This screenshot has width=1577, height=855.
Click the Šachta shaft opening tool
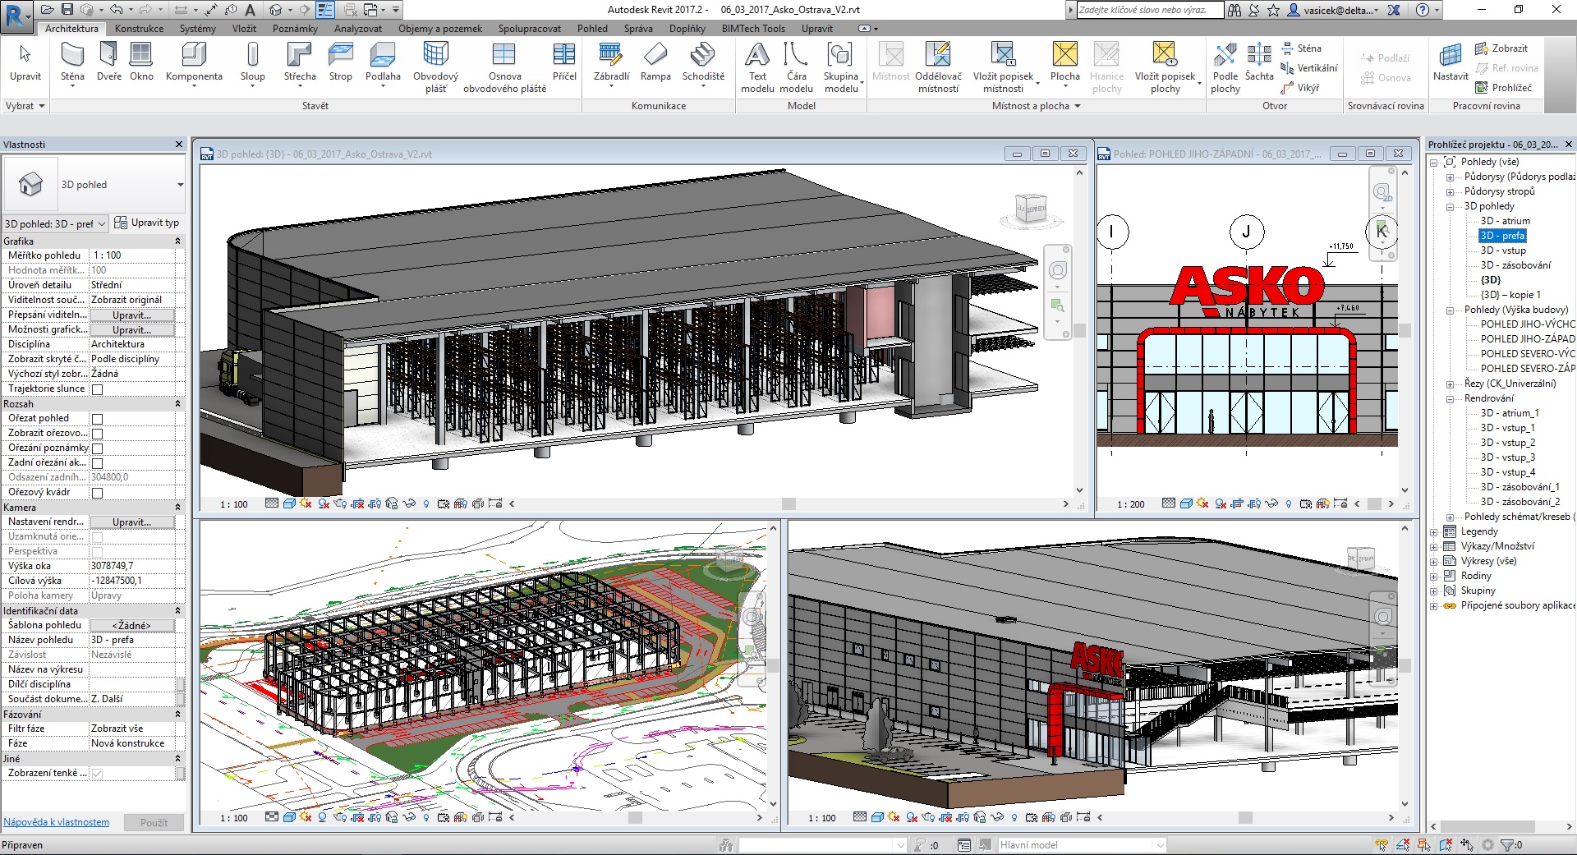coord(1258,62)
